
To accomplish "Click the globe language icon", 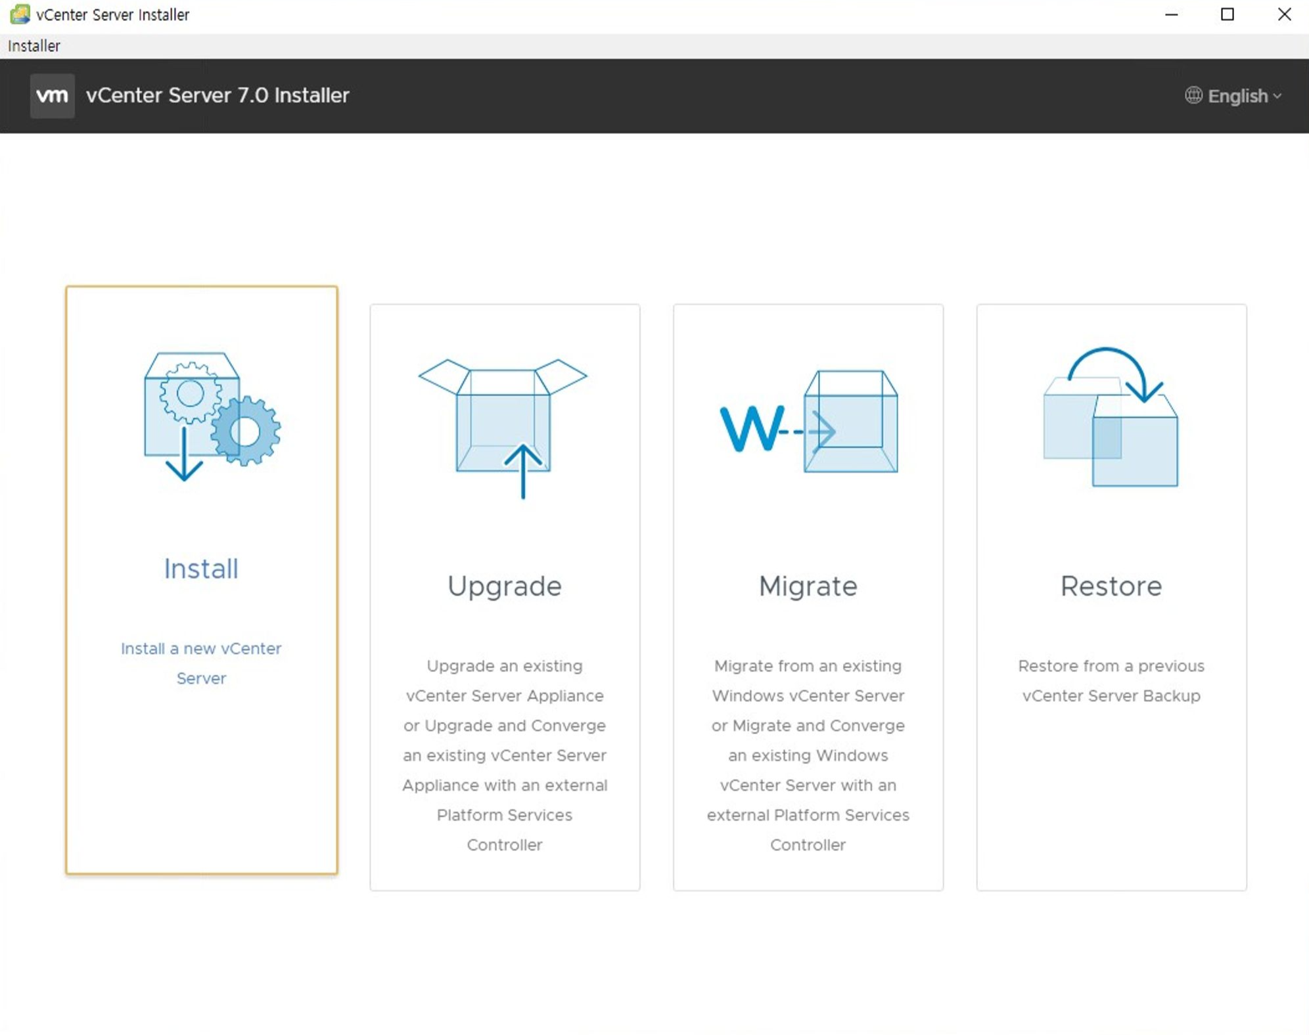I will pyautogui.click(x=1193, y=96).
